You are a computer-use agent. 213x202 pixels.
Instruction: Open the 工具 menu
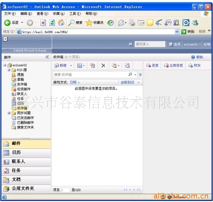coord(75,14)
